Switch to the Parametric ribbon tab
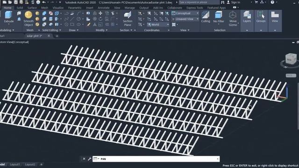The image size is (299, 168). point(75,8)
